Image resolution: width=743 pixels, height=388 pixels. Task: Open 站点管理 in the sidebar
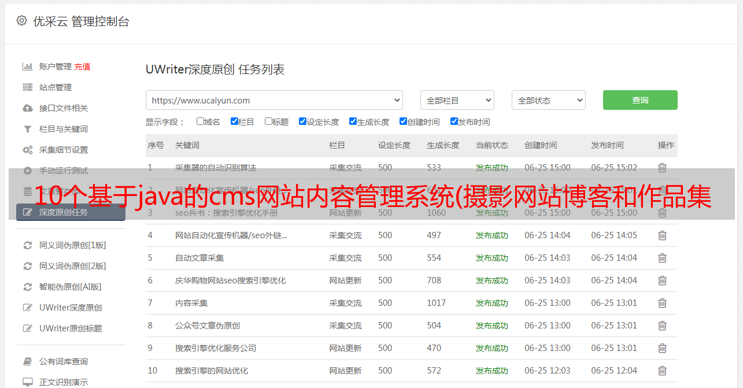click(x=56, y=87)
